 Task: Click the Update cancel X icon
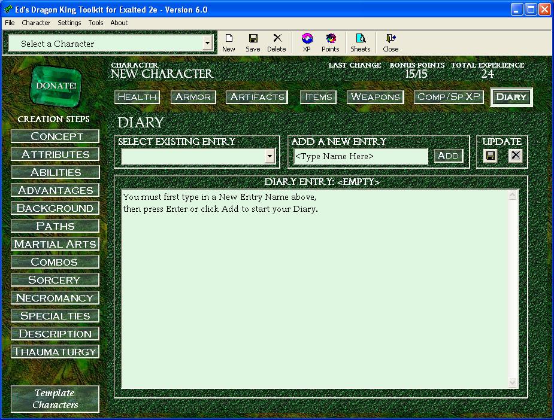tap(515, 156)
